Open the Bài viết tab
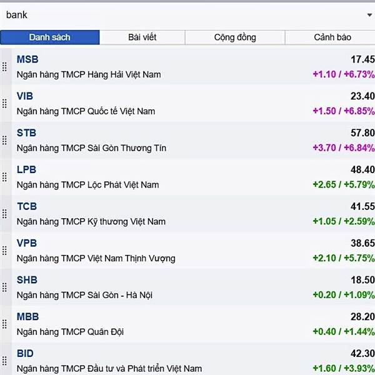 [x=142, y=37]
